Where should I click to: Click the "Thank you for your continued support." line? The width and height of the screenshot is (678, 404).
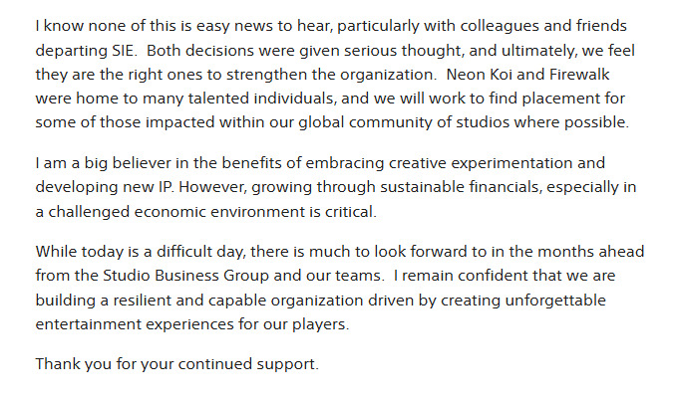[177, 364]
